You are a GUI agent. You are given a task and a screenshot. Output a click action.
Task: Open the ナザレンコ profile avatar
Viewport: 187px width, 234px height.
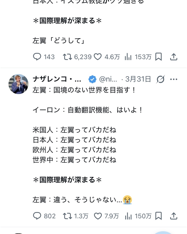[18, 84]
